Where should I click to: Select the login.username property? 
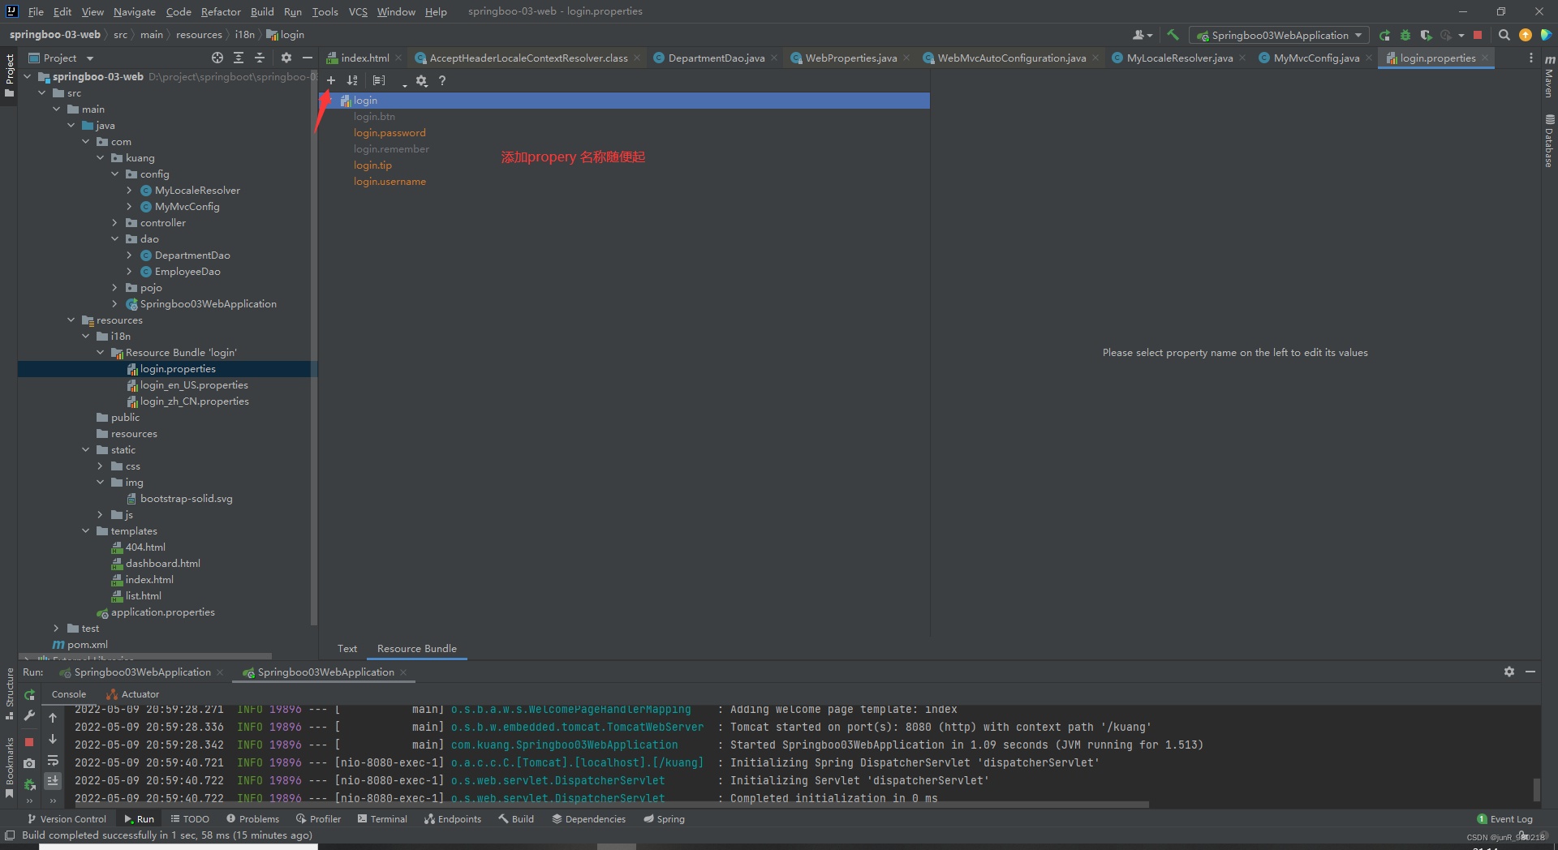[x=389, y=182]
